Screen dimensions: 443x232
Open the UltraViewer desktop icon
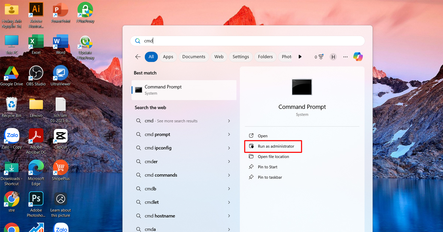(x=61, y=73)
